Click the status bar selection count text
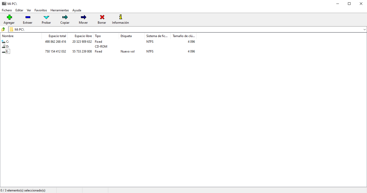Image resolution: width=367 pixels, height=193 pixels. pos(23,190)
